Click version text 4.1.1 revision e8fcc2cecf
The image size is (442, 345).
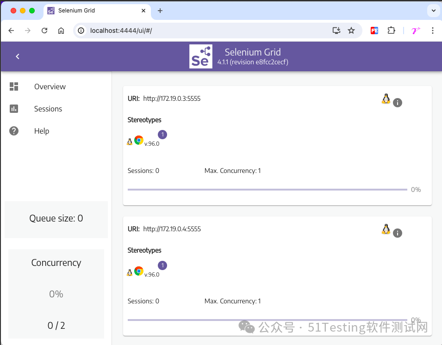click(x=253, y=62)
